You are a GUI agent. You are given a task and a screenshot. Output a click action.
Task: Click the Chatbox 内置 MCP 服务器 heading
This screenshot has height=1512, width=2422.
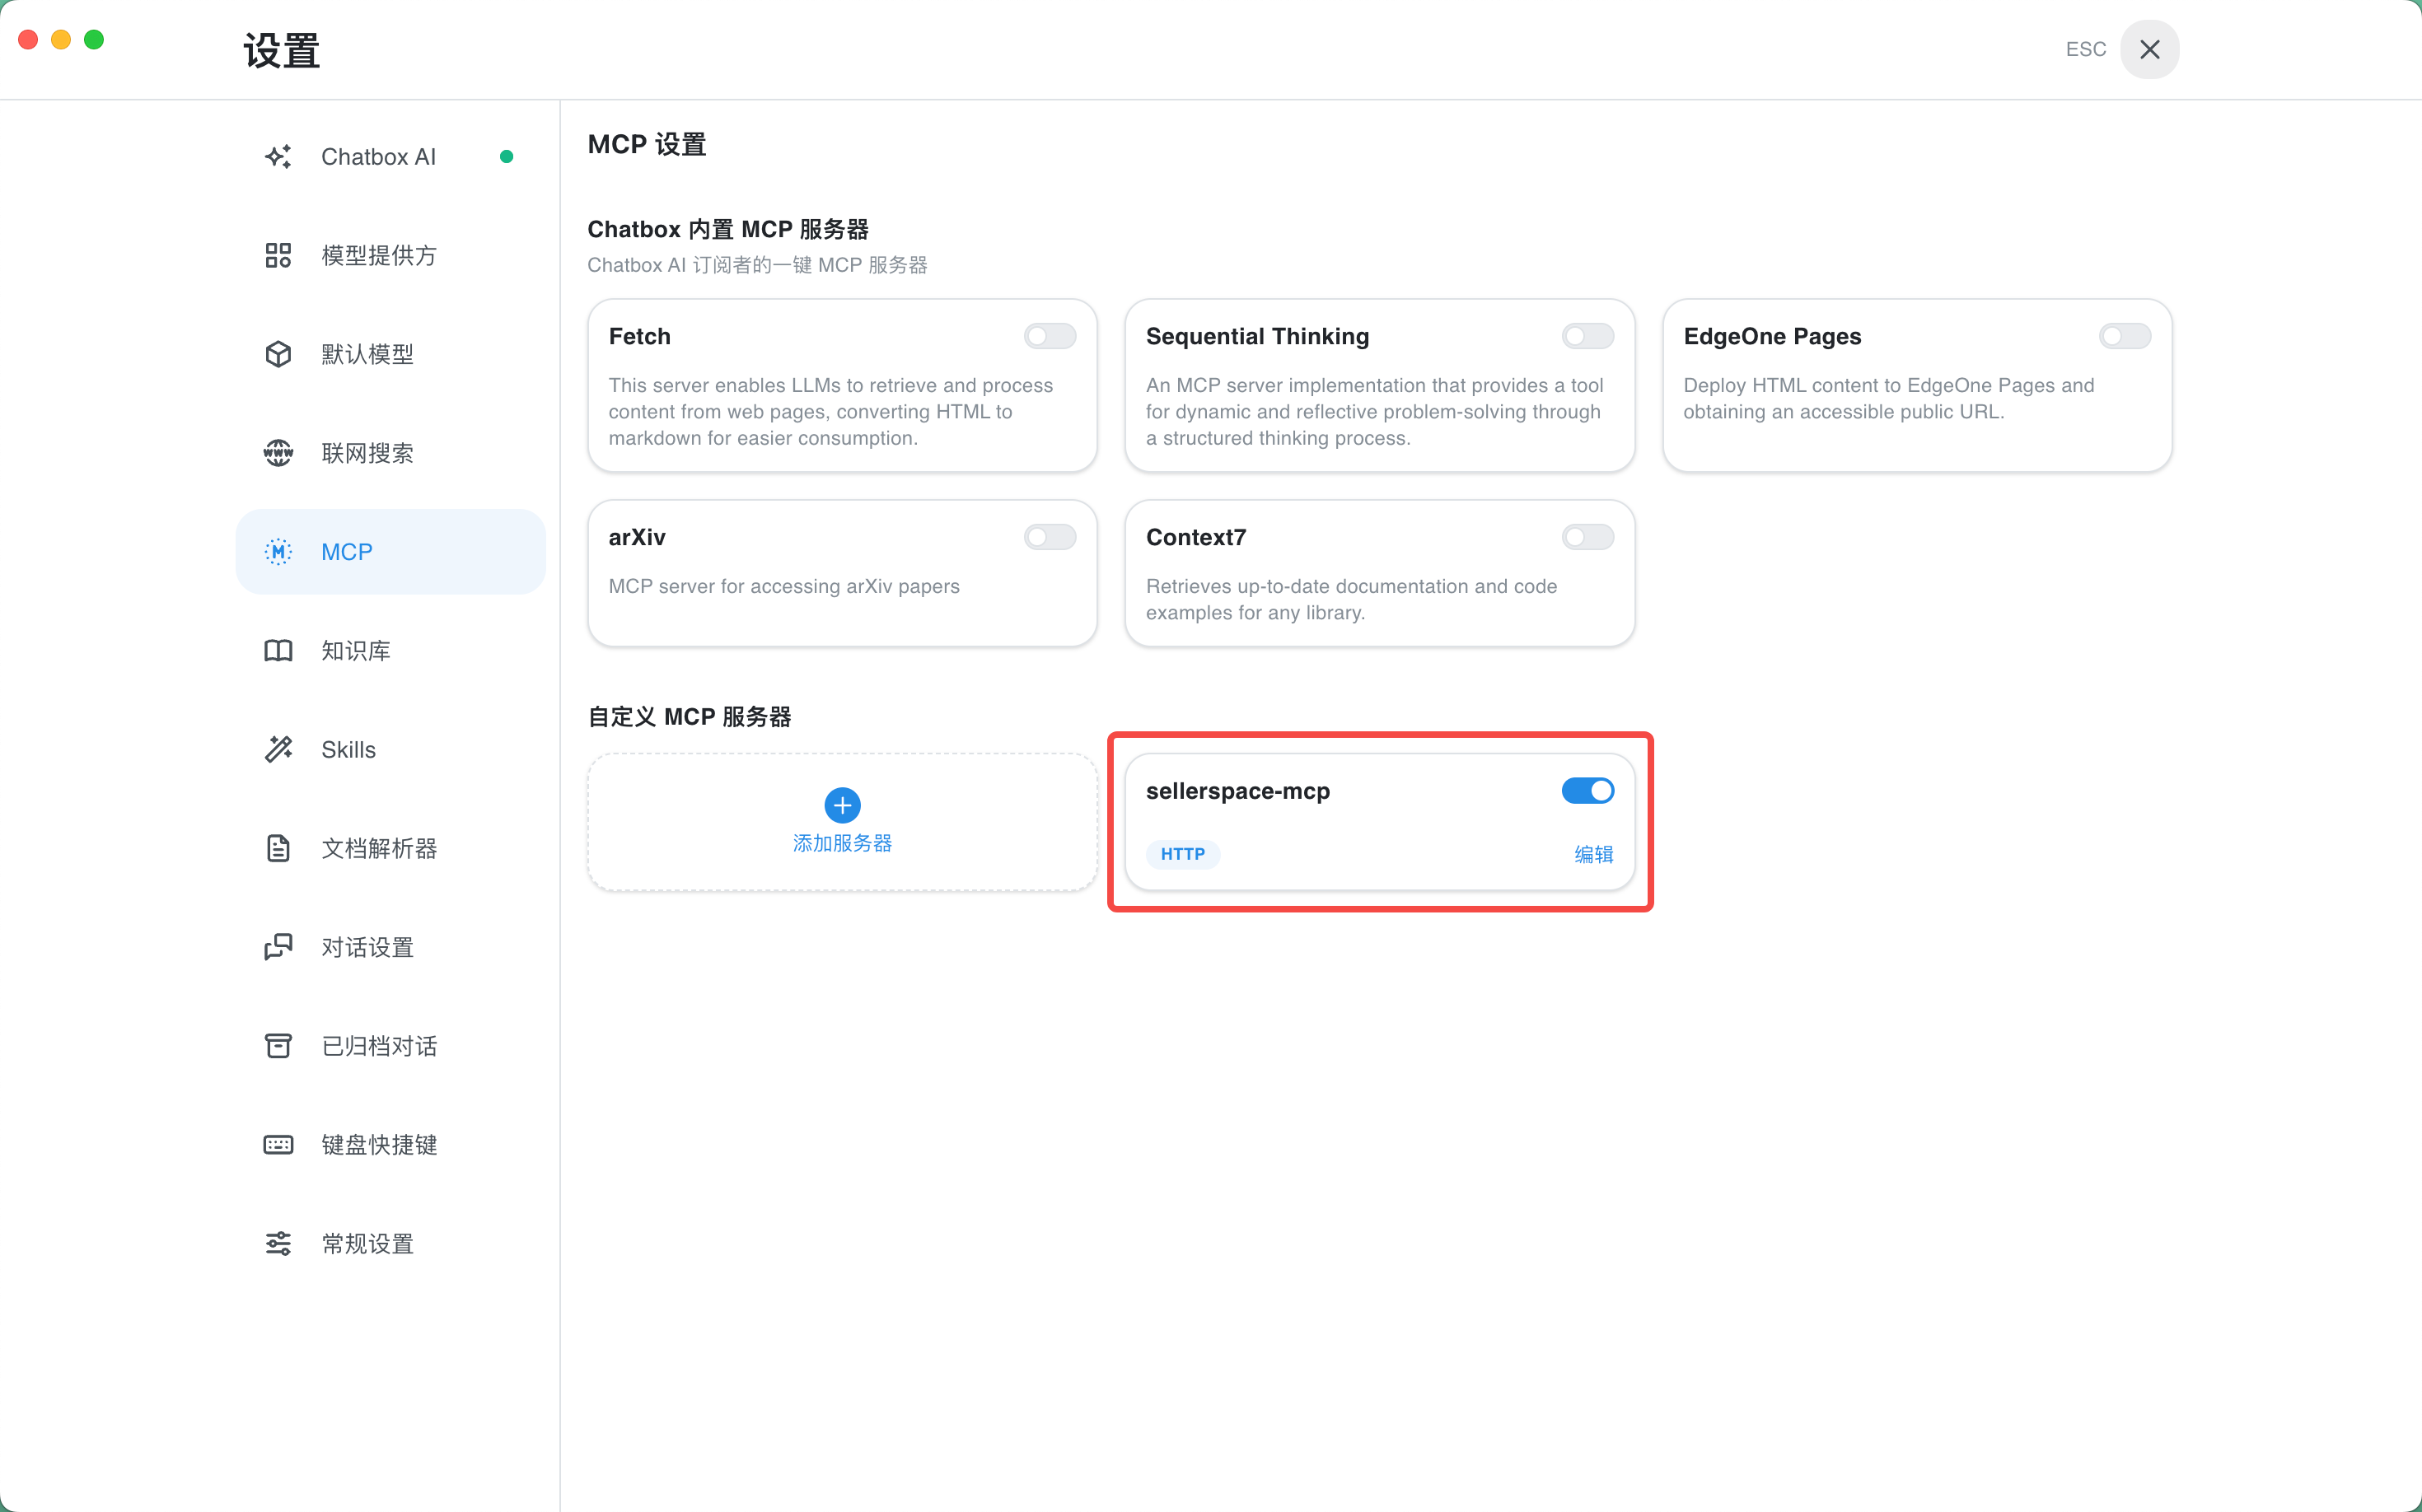pos(727,229)
